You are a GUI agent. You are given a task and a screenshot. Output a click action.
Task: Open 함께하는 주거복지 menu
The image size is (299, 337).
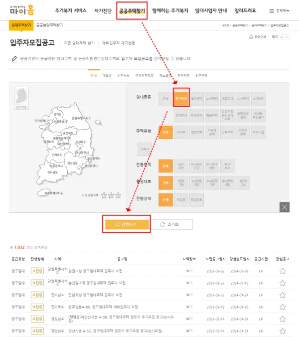point(170,10)
